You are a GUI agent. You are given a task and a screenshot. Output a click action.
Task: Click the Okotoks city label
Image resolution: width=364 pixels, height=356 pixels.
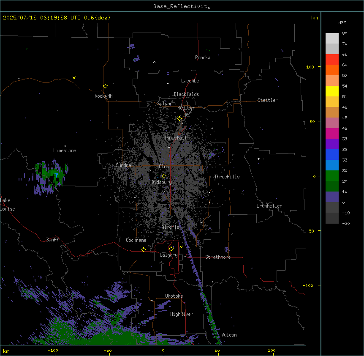tap(174, 296)
